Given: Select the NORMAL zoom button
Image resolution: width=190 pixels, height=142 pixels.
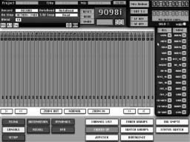Looking at the screenshot, I should pos(75,111).
